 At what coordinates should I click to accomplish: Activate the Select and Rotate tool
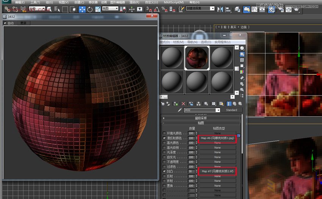pyautogui.click(x=90, y=9)
